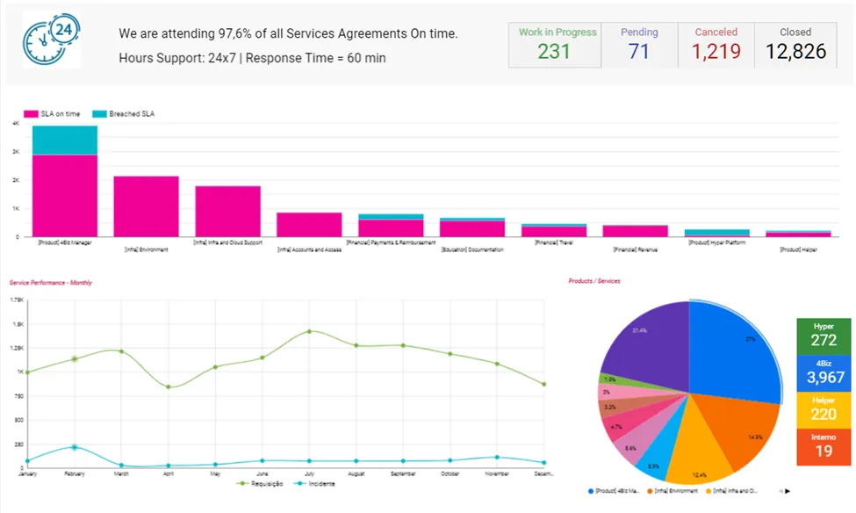The width and height of the screenshot is (856, 513).
Task: Click the yellow [Infra] Infra and Cloud legend dot
Action: 709,491
